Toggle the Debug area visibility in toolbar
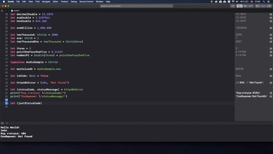This screenshot has height=154, width=273. point(263,6)
